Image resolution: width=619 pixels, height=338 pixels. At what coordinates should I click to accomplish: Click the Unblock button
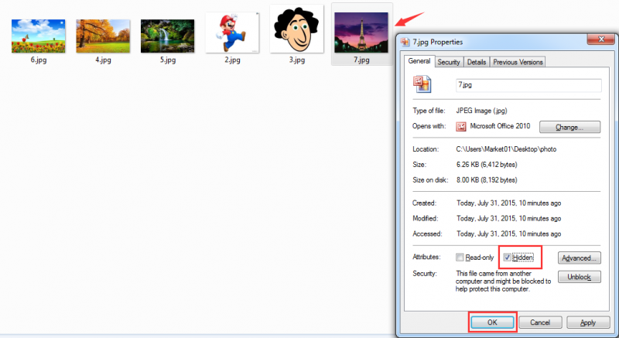click(x=579, y=277)
